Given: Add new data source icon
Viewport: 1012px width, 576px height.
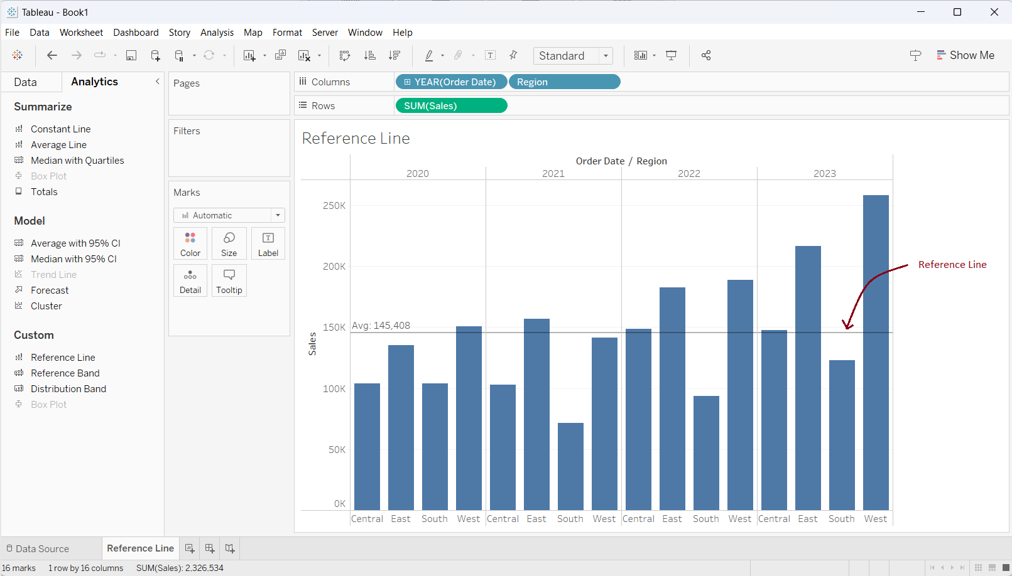Looking at the screenshot, I should click(x=155, y=56).
